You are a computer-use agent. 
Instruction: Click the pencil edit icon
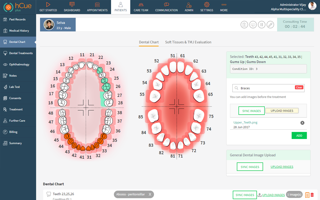click(x=270, y=25)
